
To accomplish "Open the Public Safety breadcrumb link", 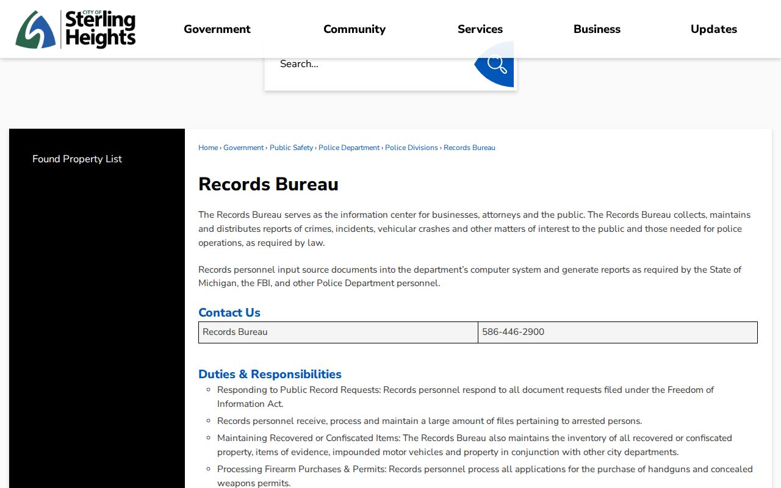I will point(291,148).
